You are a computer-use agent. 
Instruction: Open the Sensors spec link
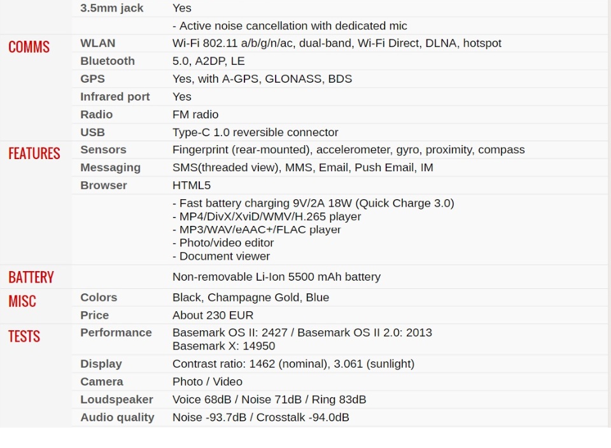pyautogui.click(x=103, y=150)
